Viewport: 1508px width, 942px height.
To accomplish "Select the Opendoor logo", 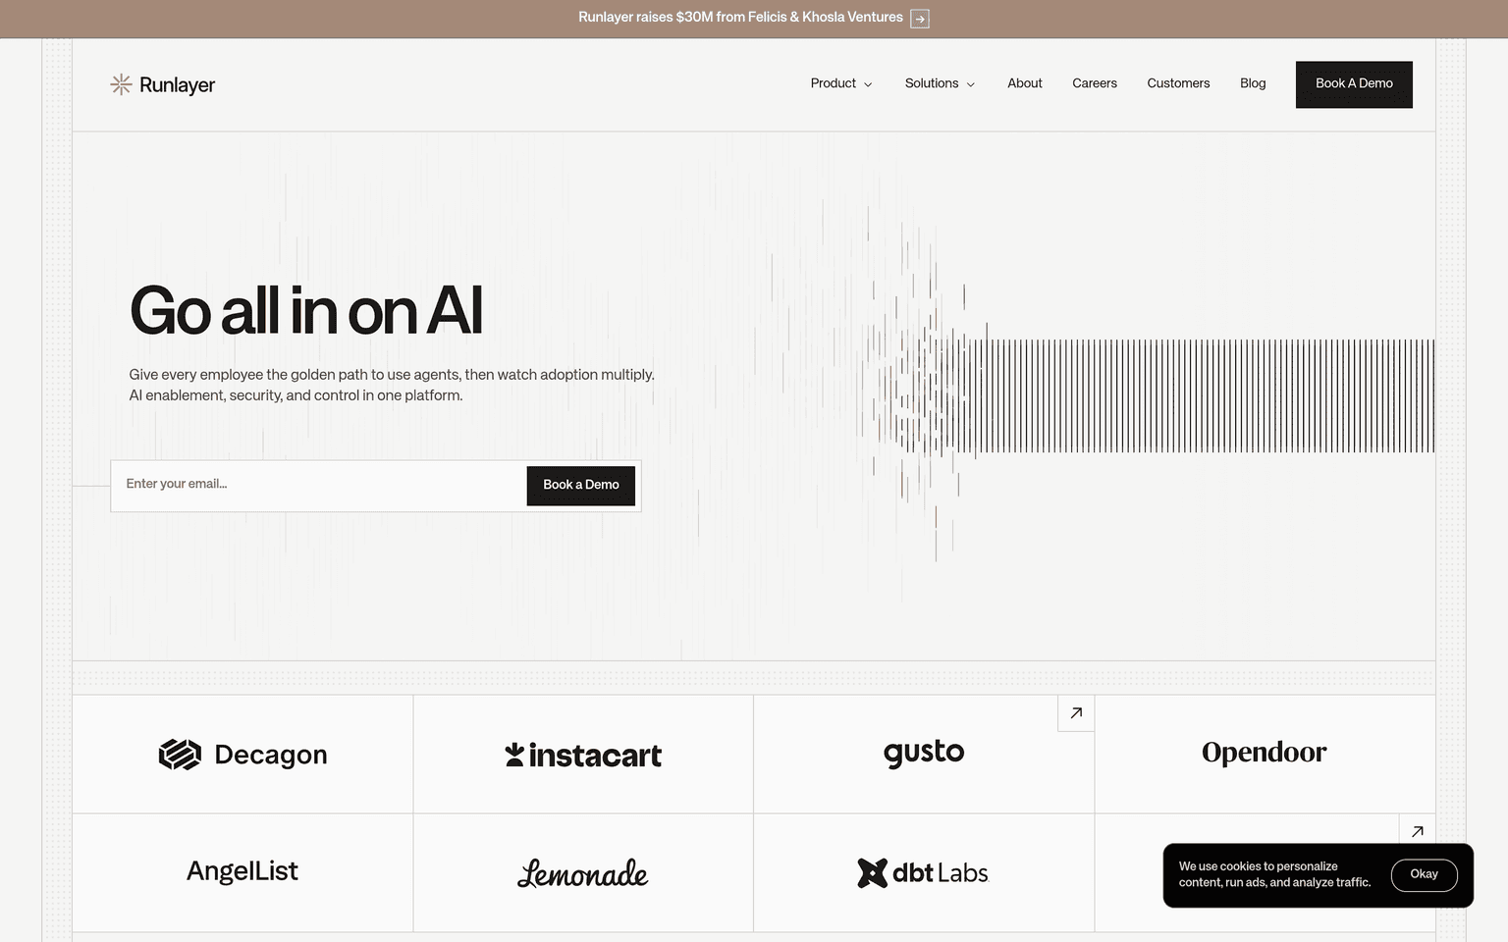I will coord(1265,753).
